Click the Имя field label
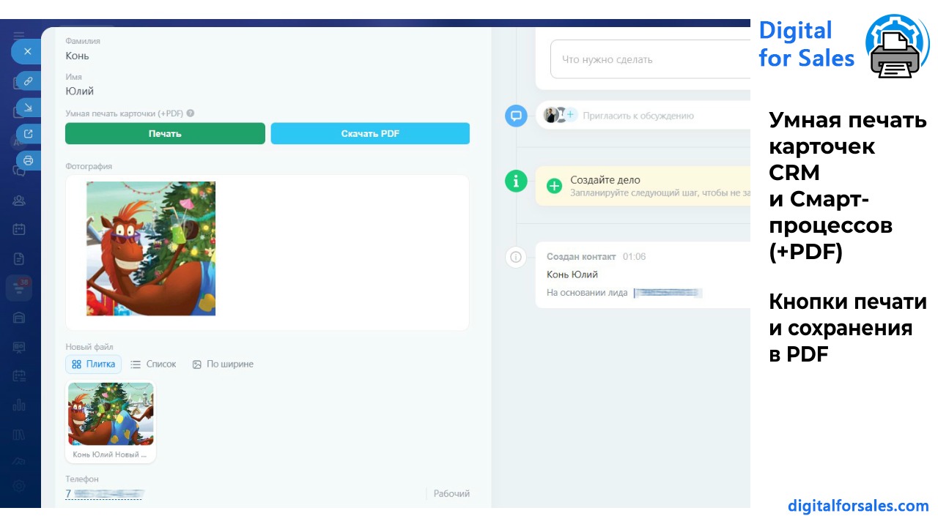The width and height of the screenshot is (938, 527). (73, 77)
